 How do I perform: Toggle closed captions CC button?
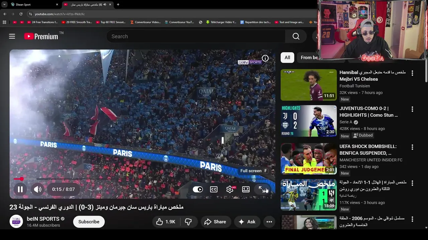point(214,189)
